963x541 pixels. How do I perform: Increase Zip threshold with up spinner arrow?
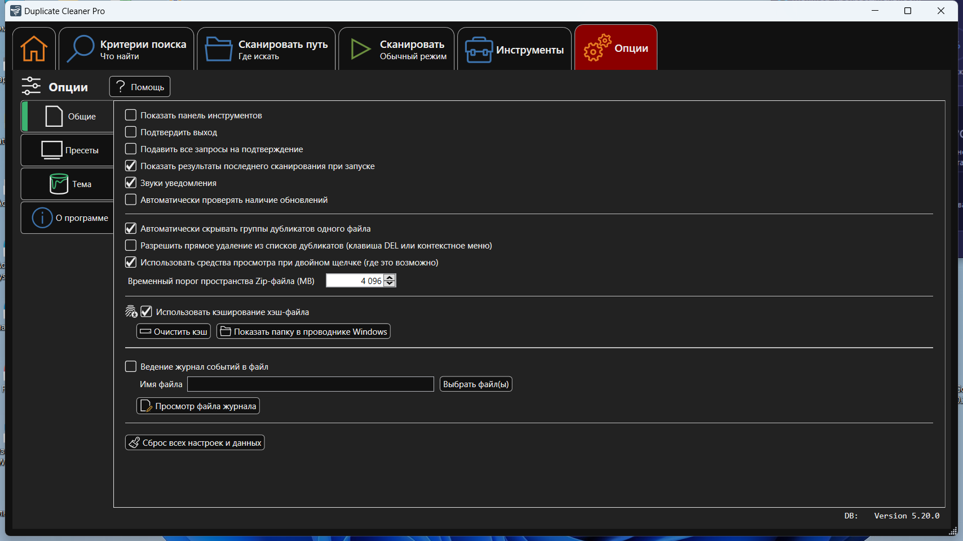(x=390, y=277)
